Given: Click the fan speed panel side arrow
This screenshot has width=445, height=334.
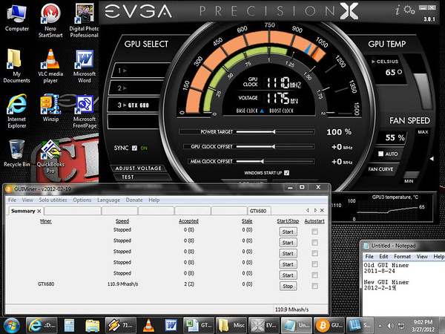Looking at the screenshot, I should 432,159.
